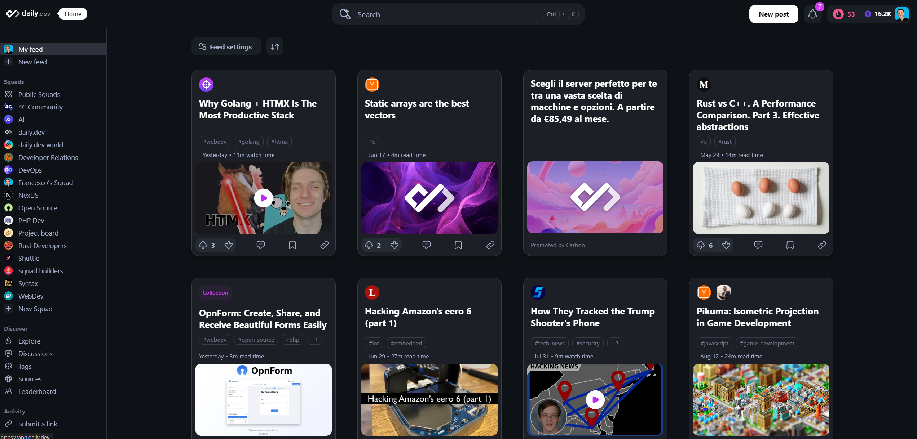Add a New feed
Screen dimensions: 917x439
click(53, 62)
